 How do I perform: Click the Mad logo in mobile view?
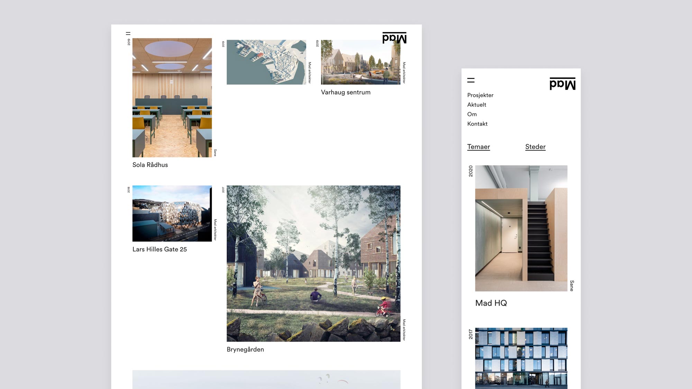click(x=562, y=84)
